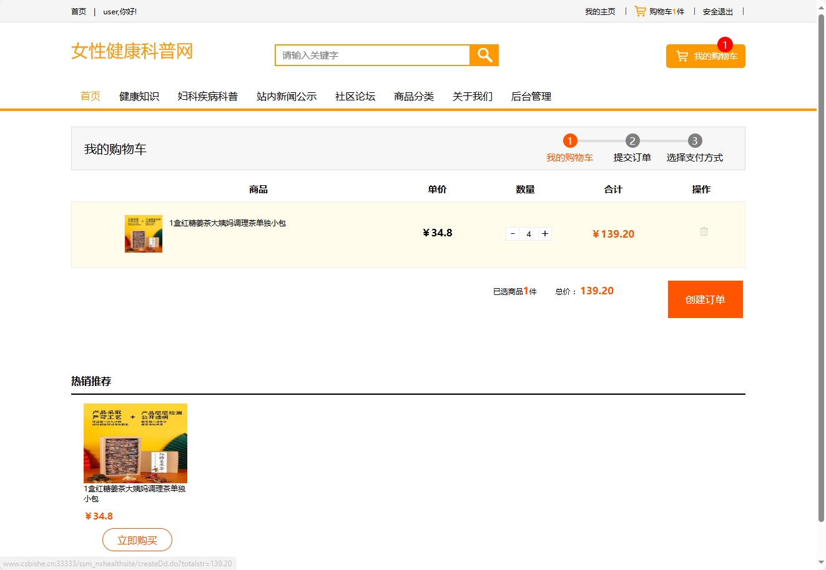Click step 3 选择支付方式 circle indicator
Viewport: 826px width, 570px height.
(695, 140)
